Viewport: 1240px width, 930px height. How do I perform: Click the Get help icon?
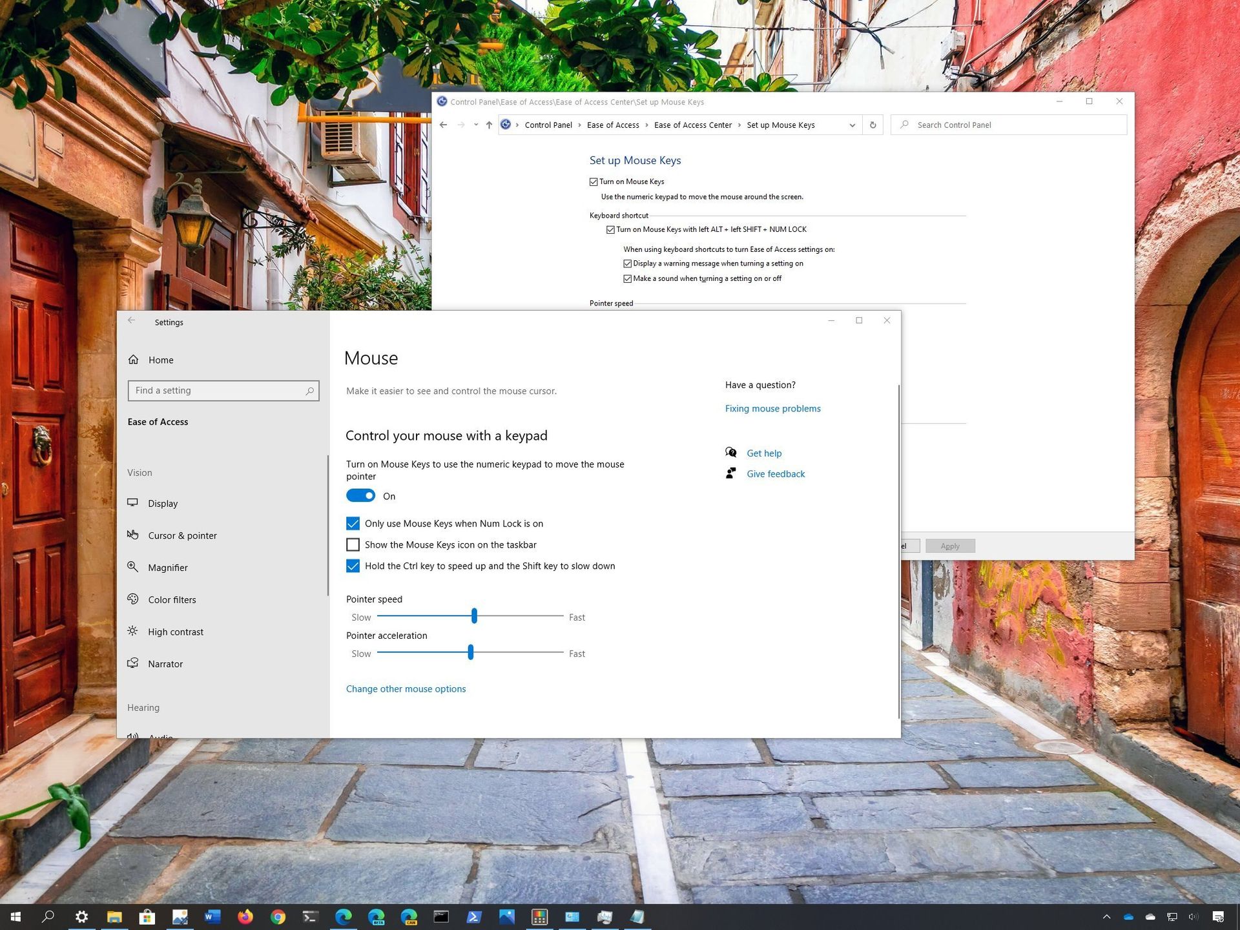[x=730, y=452]
